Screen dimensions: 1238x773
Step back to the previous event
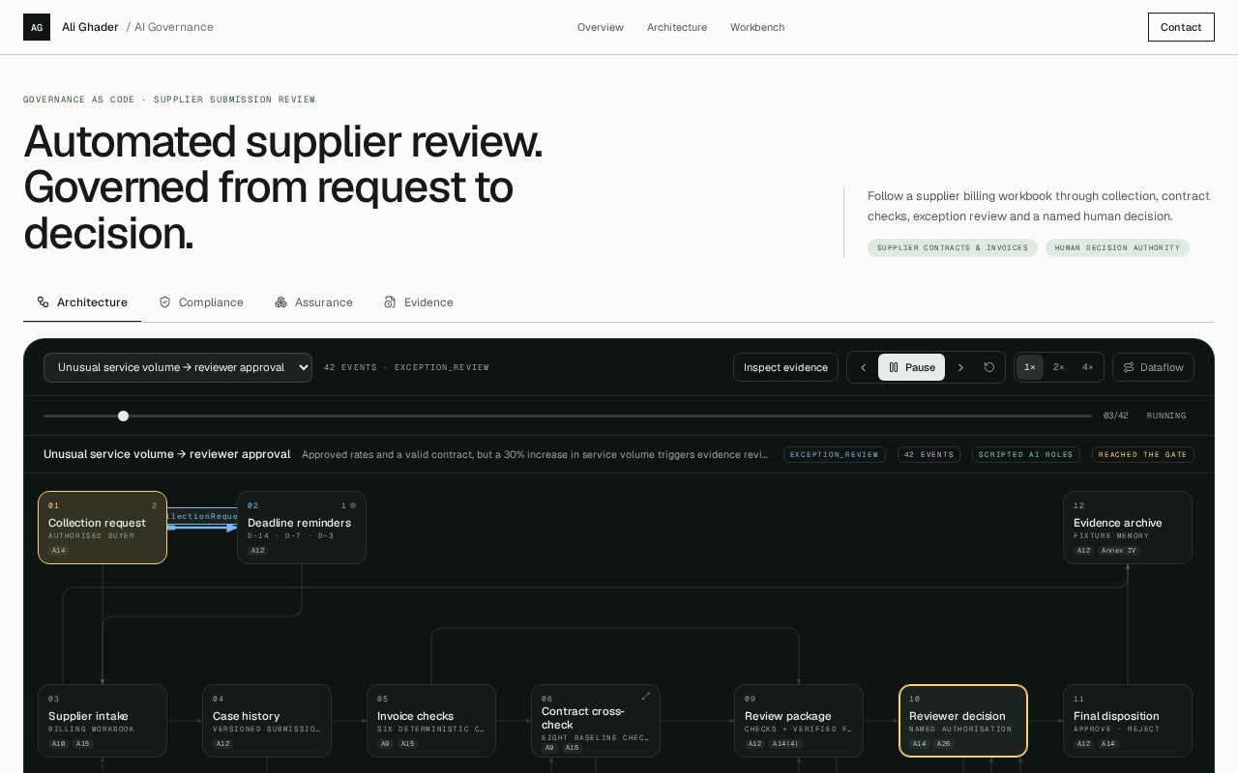pos(863,367)
